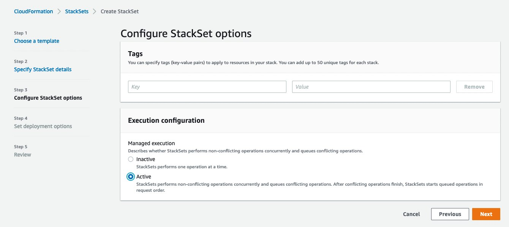Click the Create StackSet breadcrumb item
Viewport: 509px width, 227px height.
pyautogui.click(x=119, y=11)
